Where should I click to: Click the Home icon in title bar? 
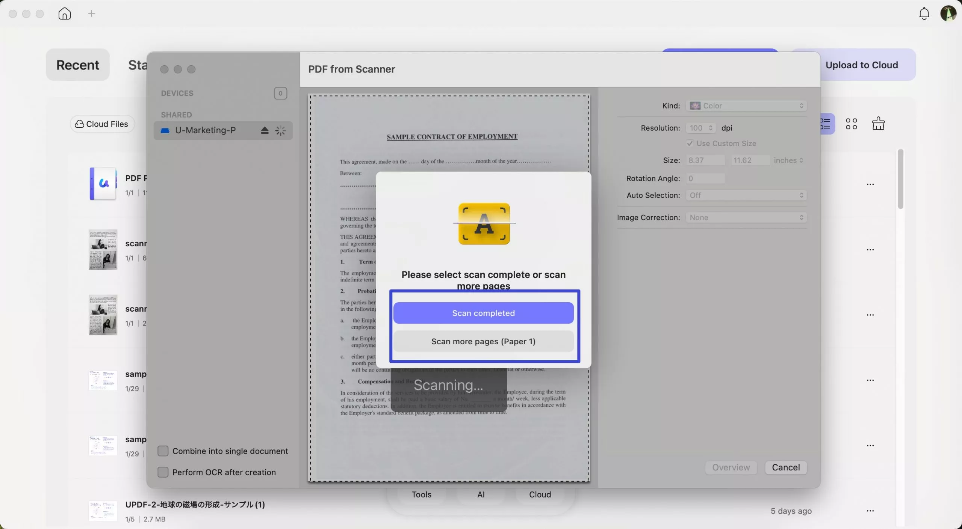(x=65, y=14)
